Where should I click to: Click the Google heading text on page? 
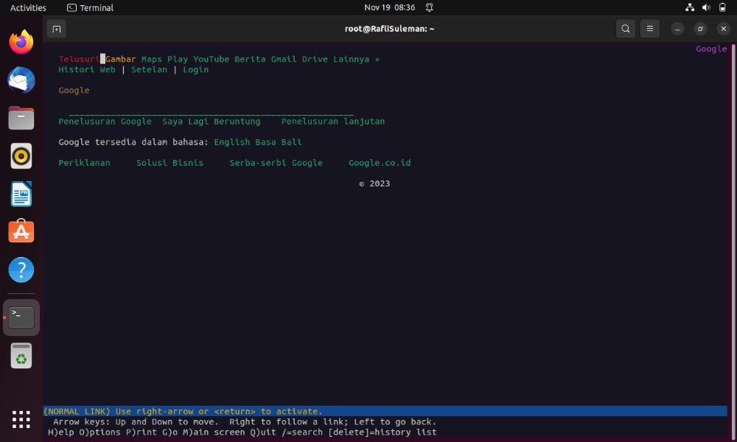[74, 90]
